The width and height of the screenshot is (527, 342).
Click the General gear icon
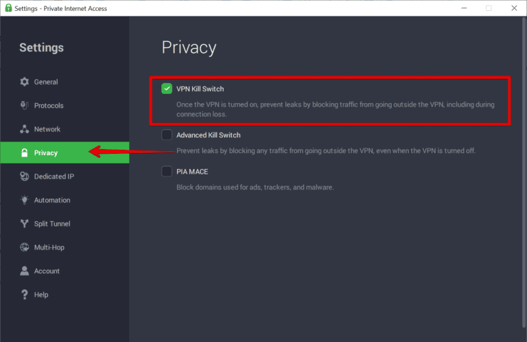(x=25, y=82)
